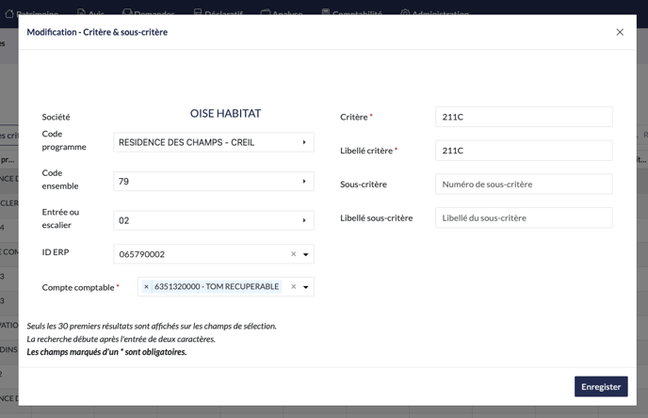The height and width of the screenshot is (418, 648).
Task: Click into the Critère input field
Action: pos(524,117)
